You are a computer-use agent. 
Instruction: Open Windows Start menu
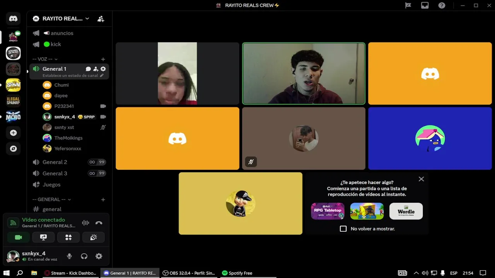point(6,273)
